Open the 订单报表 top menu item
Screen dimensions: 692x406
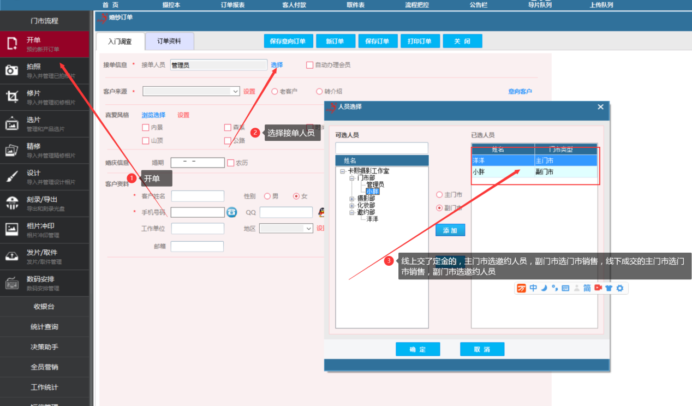[x=232, y=4]
